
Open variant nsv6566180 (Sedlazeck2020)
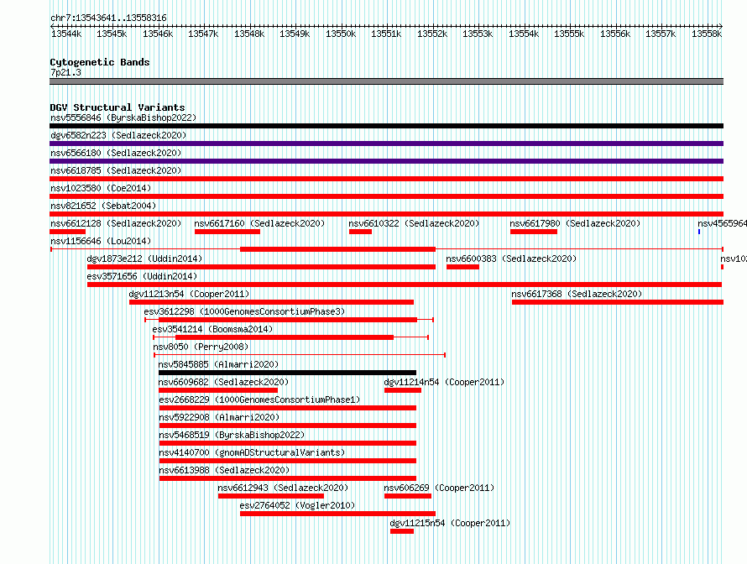(116, 153)
